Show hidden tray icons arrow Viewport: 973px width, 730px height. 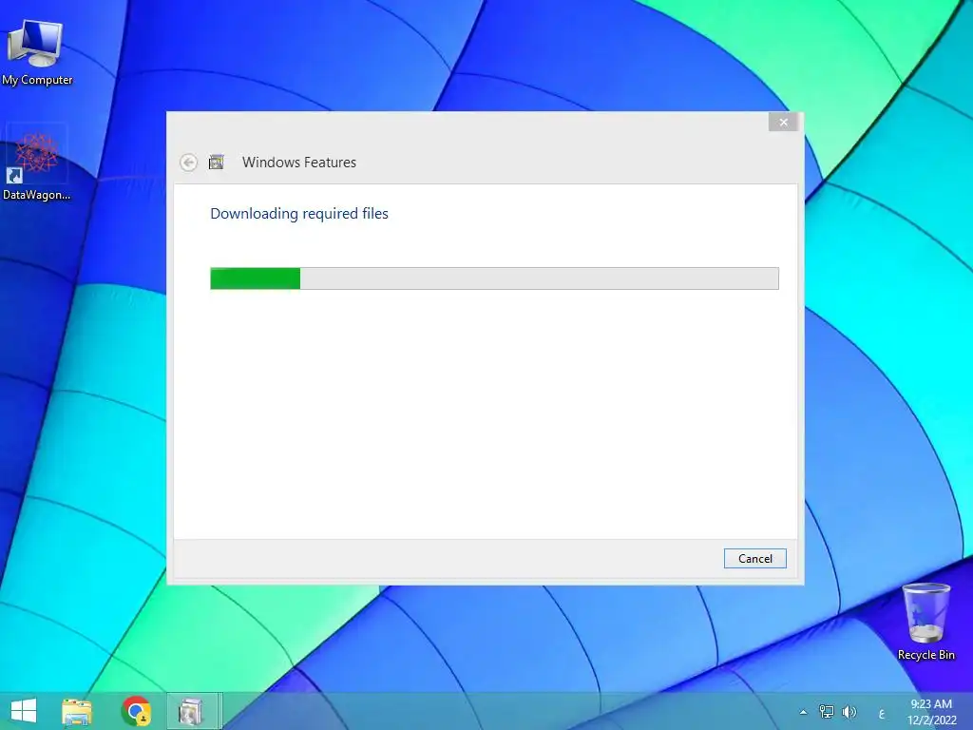[803, 712]
